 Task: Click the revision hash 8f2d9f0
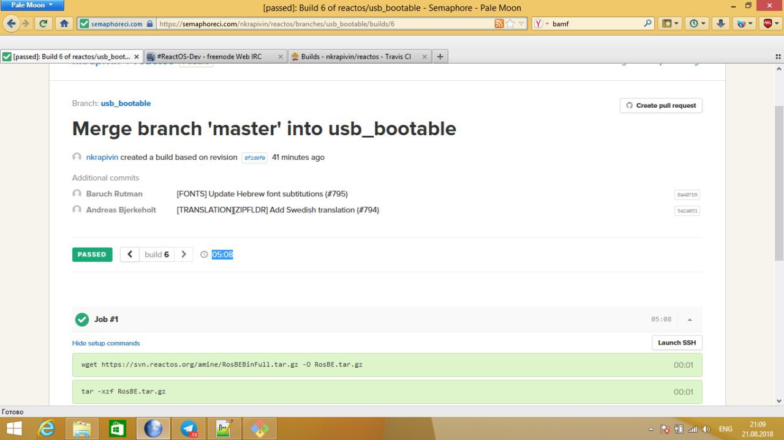[255, 158]
